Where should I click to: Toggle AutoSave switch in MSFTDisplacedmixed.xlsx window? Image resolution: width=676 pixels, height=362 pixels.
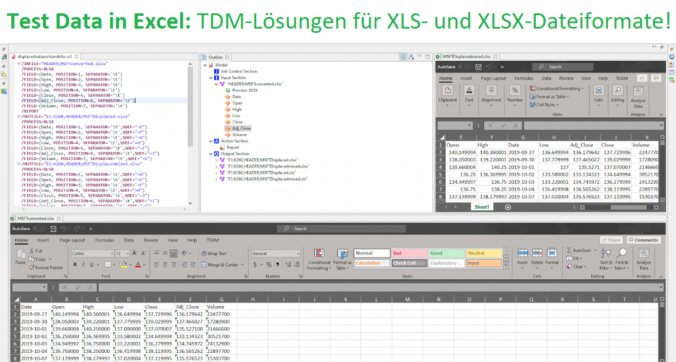point(464,67)
